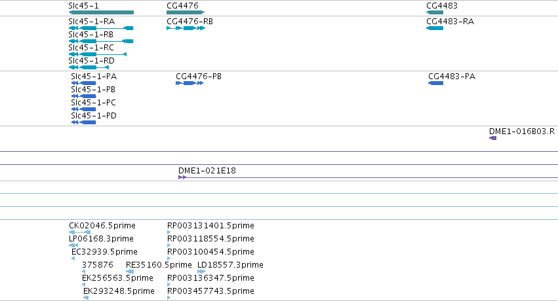Click the DME1-021E18 label text
This screenshot has width=558, height=301.
click(x=207, y=170)
